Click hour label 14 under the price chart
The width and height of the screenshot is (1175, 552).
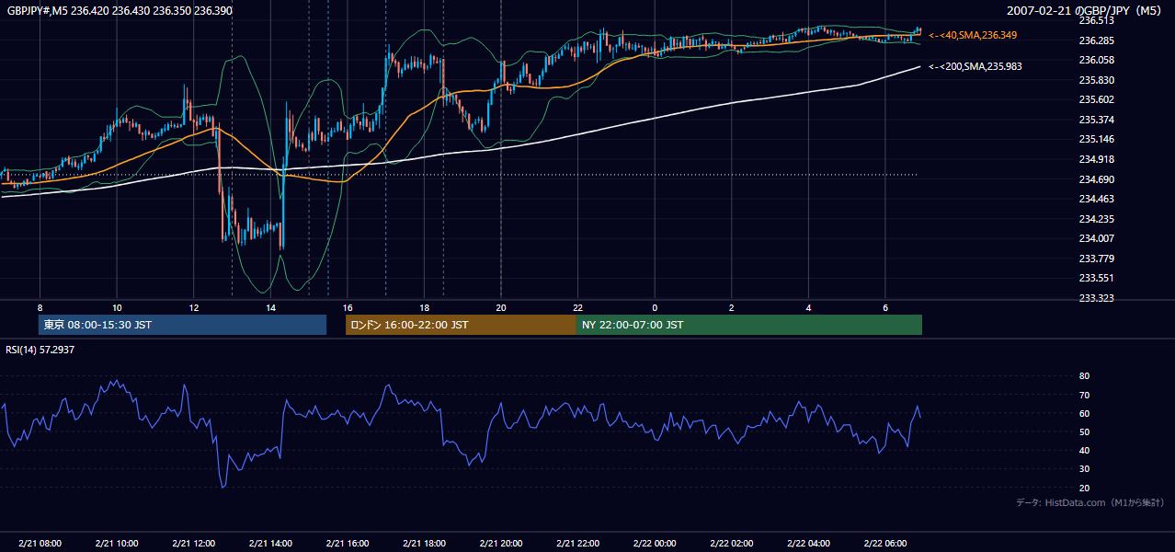[270, 307]
